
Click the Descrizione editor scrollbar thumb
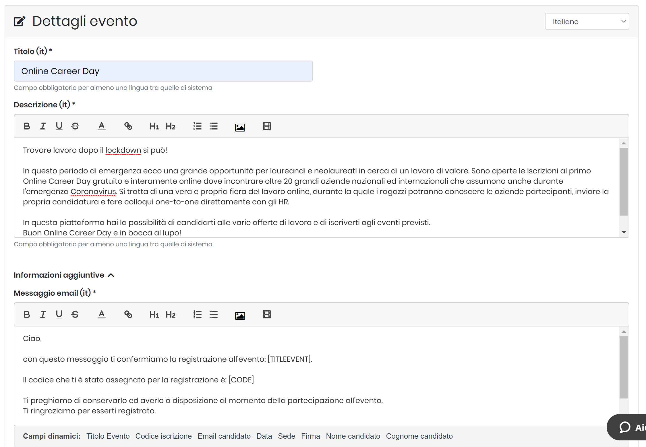tap(624, 181)
